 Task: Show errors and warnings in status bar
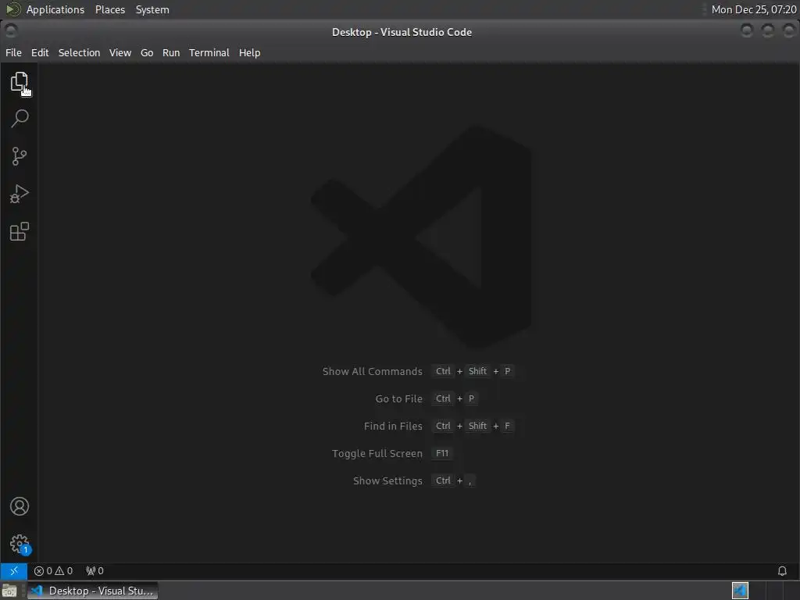point(53,570)
